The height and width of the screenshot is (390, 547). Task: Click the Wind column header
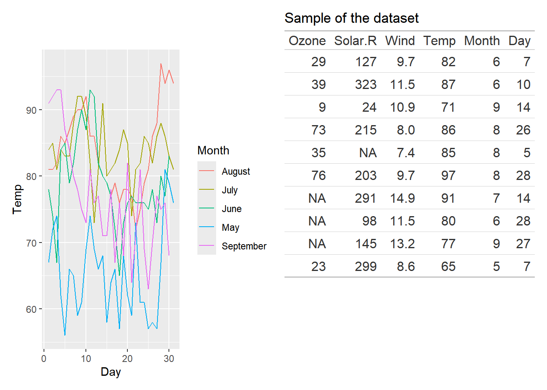400,41
